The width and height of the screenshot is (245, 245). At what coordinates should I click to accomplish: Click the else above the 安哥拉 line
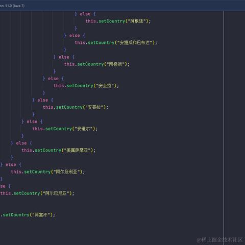pyautogui.click(x=42, y=100)
